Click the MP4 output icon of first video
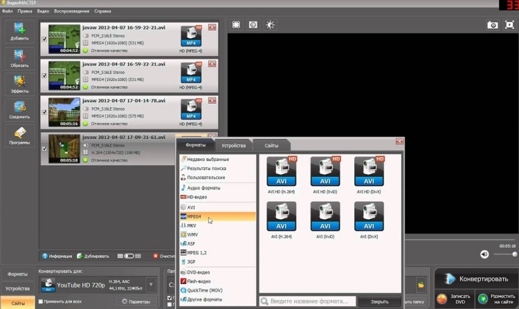Viewport: 519px width, 309px height. 191,36
